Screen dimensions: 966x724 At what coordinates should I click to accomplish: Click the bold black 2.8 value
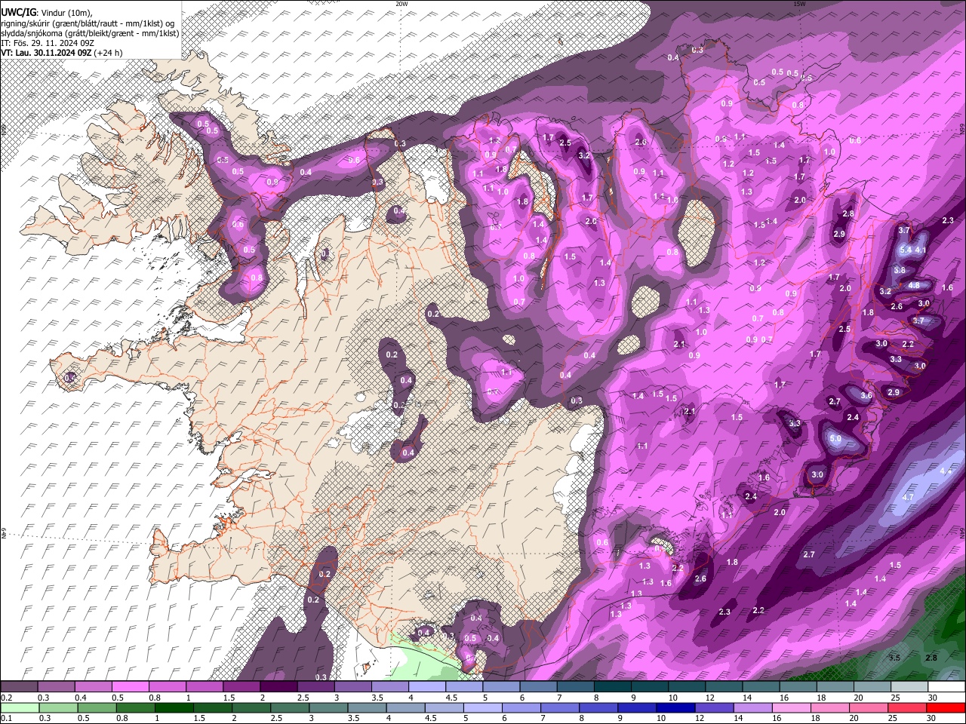[931, 658]
